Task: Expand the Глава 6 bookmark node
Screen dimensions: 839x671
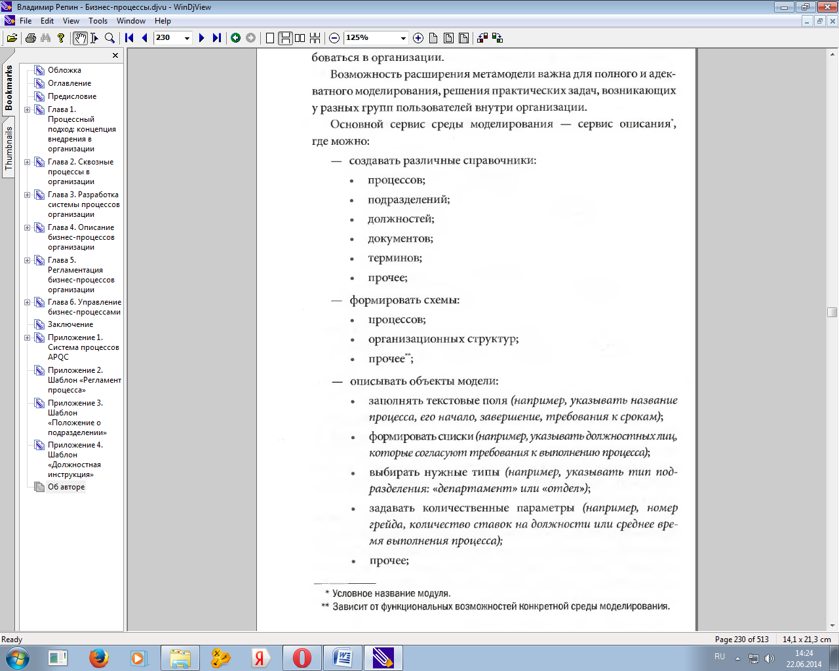Action: coord(28,302)
